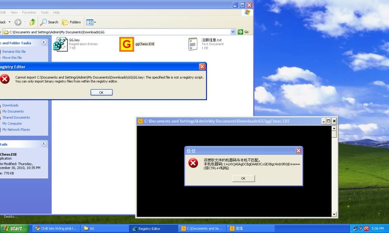389x233 pixels.
Task: Open My Documents in Other Places
Action: (x=13, y=112)
